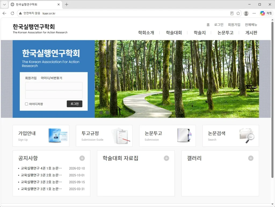Open tab actions chevron in title bar
This screenshot has height=207, width=275.
(4, 5)
